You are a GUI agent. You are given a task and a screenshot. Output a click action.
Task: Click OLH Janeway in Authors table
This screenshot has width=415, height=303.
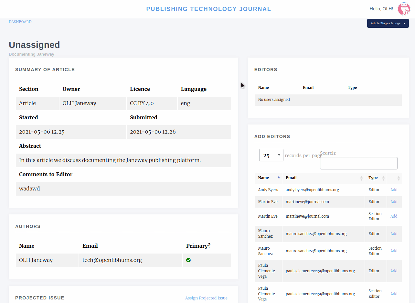click(36, 260)
